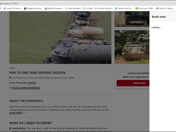Click the ABOUT THE EXPERIENCE heading
176x132 pixels.
click(x=26, y=101)
